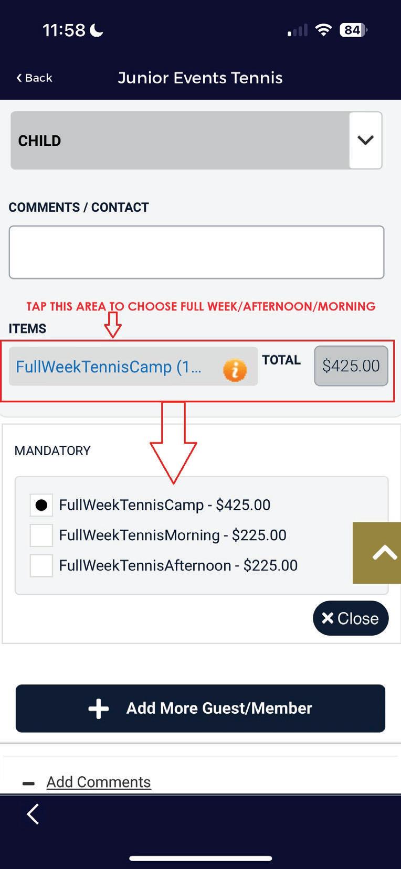This screenshot has width=401, height=869.
Task: Tap the bottom navigation back chevron
Action: coord(33,814)
